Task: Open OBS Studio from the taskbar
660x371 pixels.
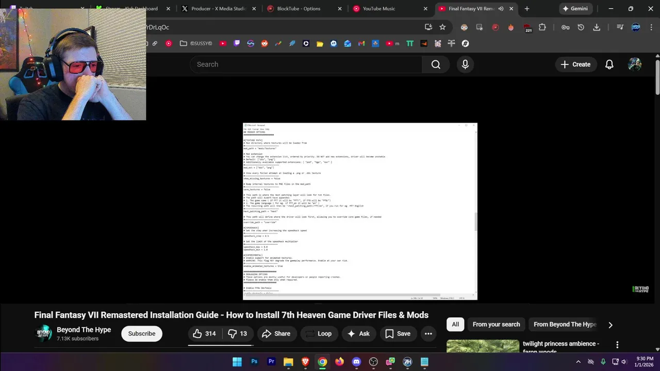Action: (373, 362)
